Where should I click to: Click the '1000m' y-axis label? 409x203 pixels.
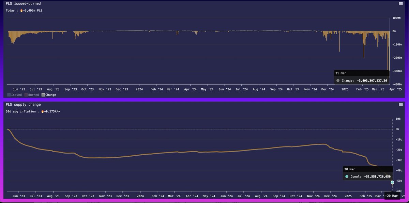point(396,17)
